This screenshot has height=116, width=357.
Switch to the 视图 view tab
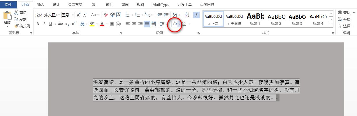pyautogui.click(x=140, y=4)
